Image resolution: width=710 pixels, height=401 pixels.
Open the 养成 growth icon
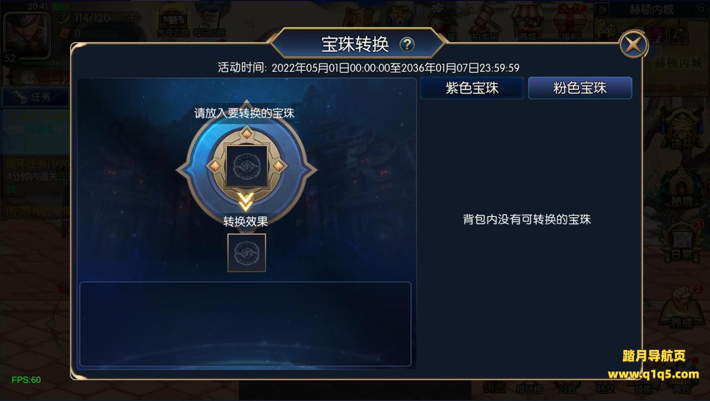click(x=681, y=305)
